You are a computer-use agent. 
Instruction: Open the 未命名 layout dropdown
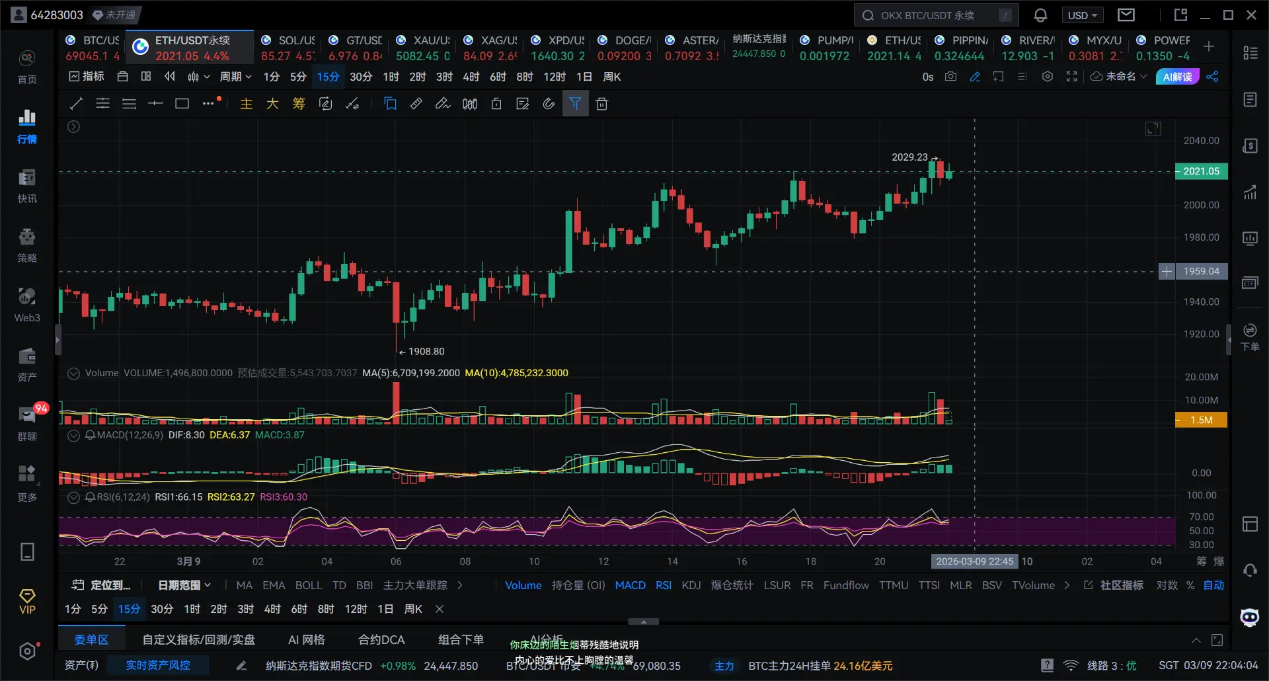(1118, 77)
